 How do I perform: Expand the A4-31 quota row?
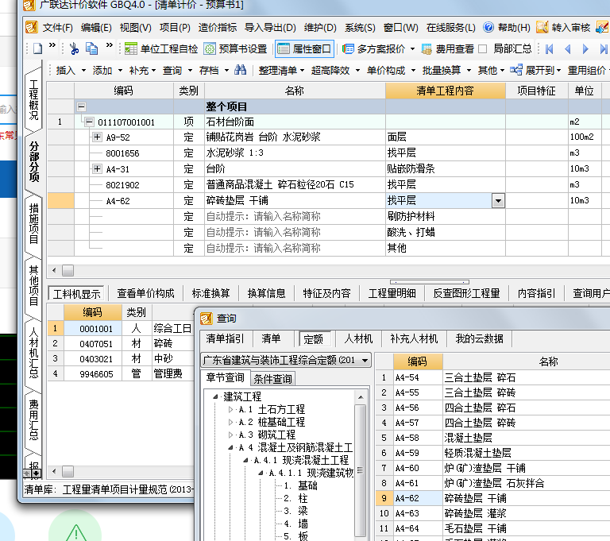coord(97,169)
